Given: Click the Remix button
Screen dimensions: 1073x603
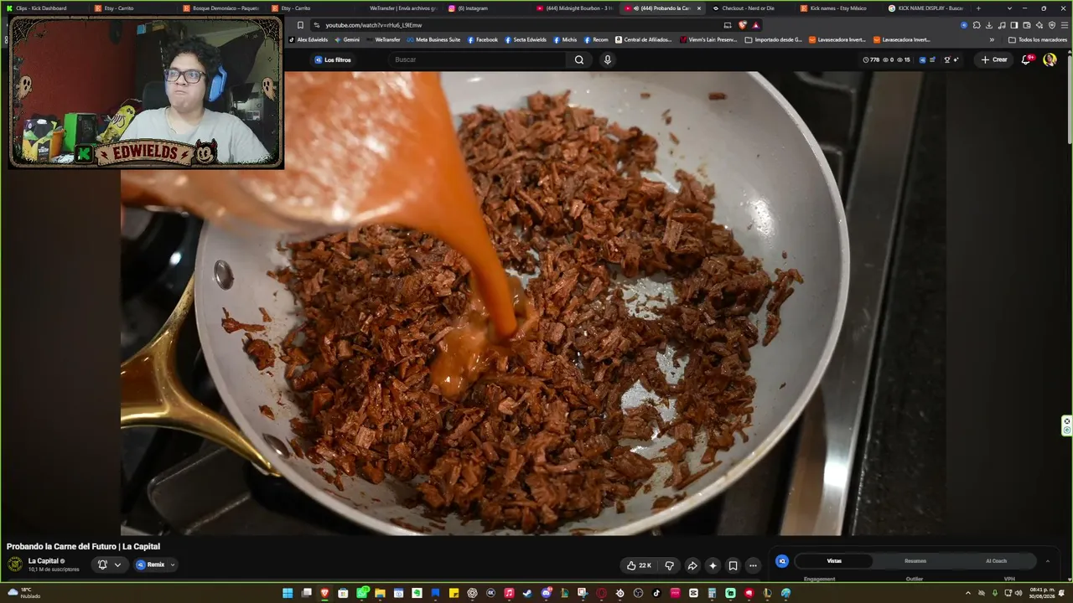Looking at the screenshot, I should [x=151, y=564].
